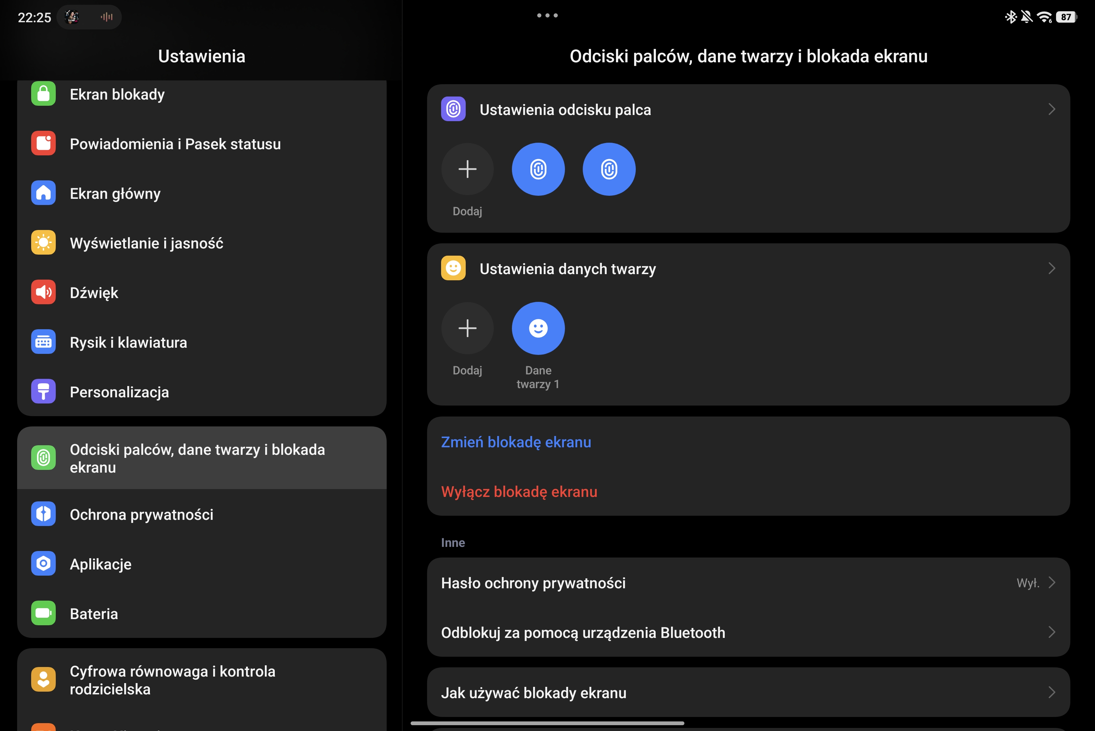Click Wyłącz blokadę ekranu in red
This screenshot has height=731, width=1095.
coord(519,491)
